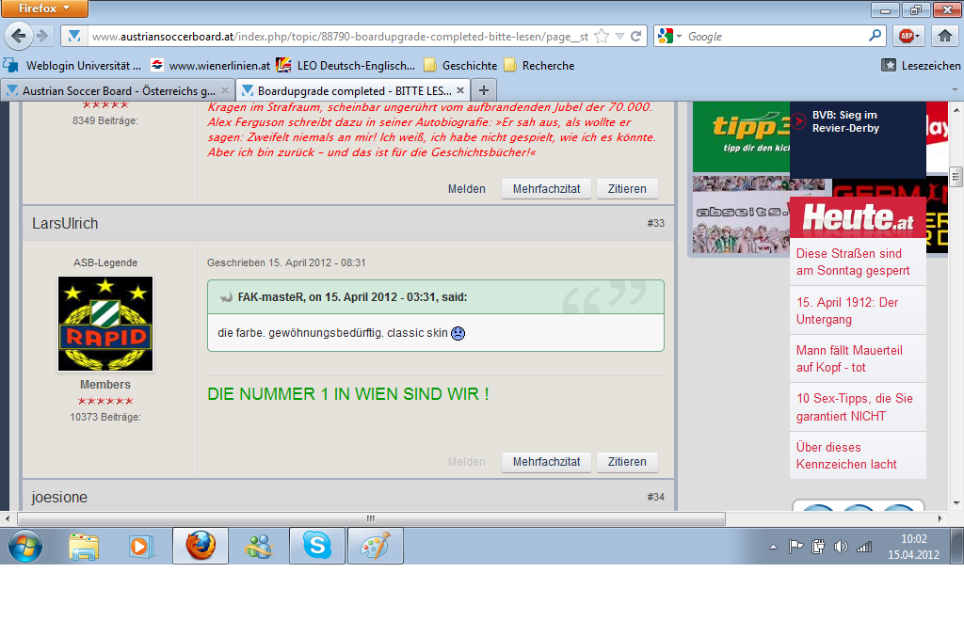Click the Heute.at logo
The width and height of the screenshot is (964, 636).
(x=858, y=217)
